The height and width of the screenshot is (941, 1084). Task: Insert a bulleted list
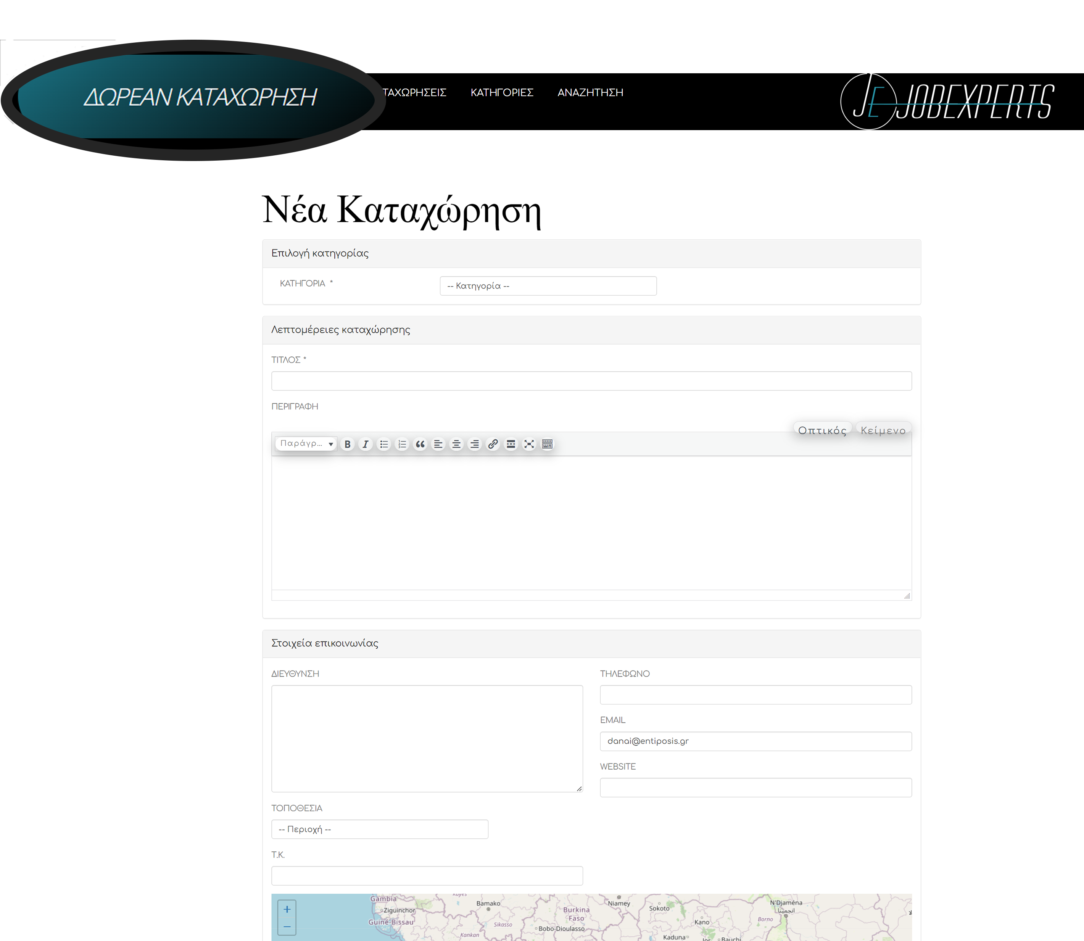pyautogui.click(x=384, y=444)
